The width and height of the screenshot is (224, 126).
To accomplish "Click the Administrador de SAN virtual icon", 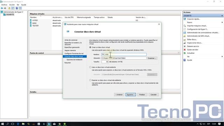I will (184, 36).
